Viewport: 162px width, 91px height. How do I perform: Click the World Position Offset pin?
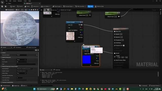click(115, 60)
